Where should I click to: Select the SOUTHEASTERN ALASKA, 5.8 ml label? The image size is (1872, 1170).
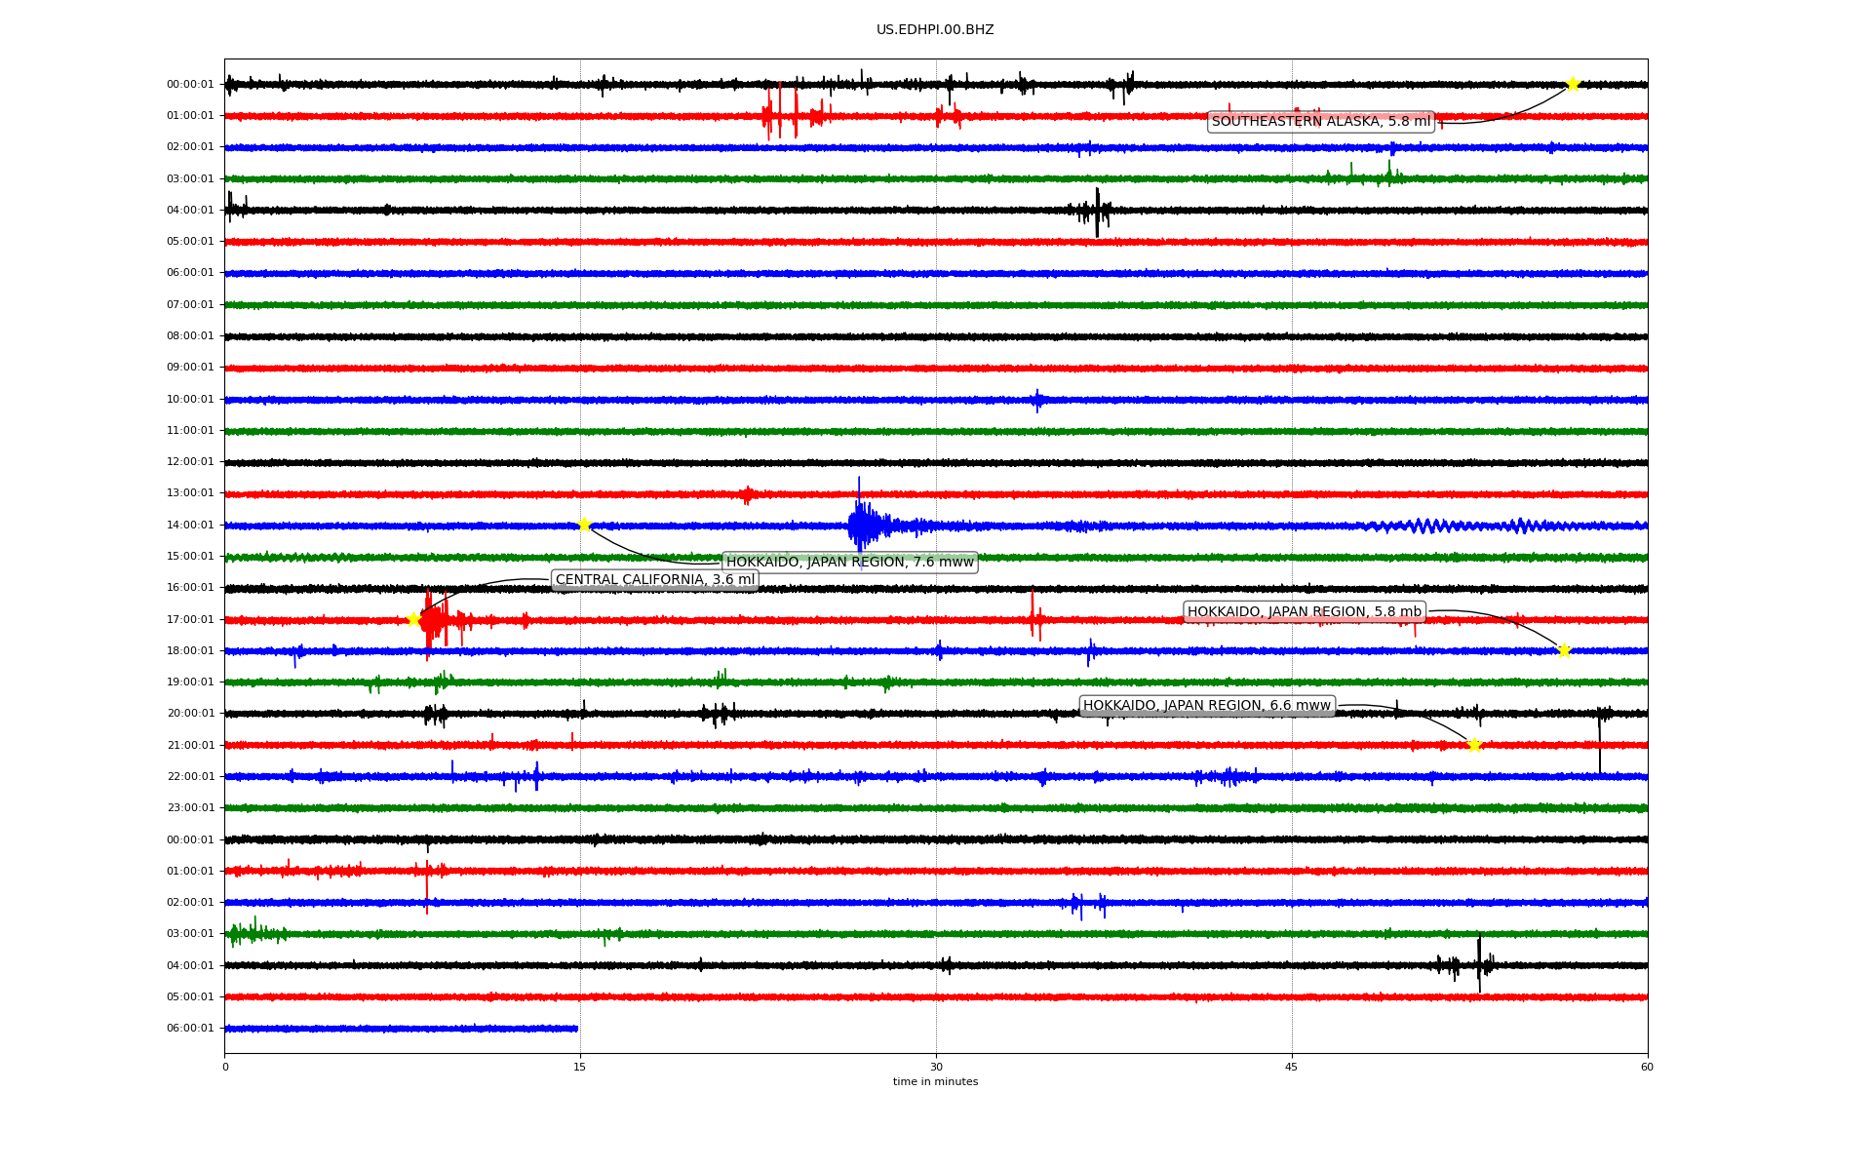point(1320,122)
